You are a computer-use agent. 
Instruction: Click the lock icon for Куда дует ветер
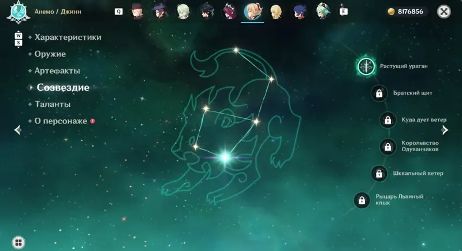(388, 120)
